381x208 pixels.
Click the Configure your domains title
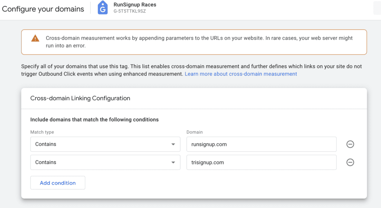(43, 9)
